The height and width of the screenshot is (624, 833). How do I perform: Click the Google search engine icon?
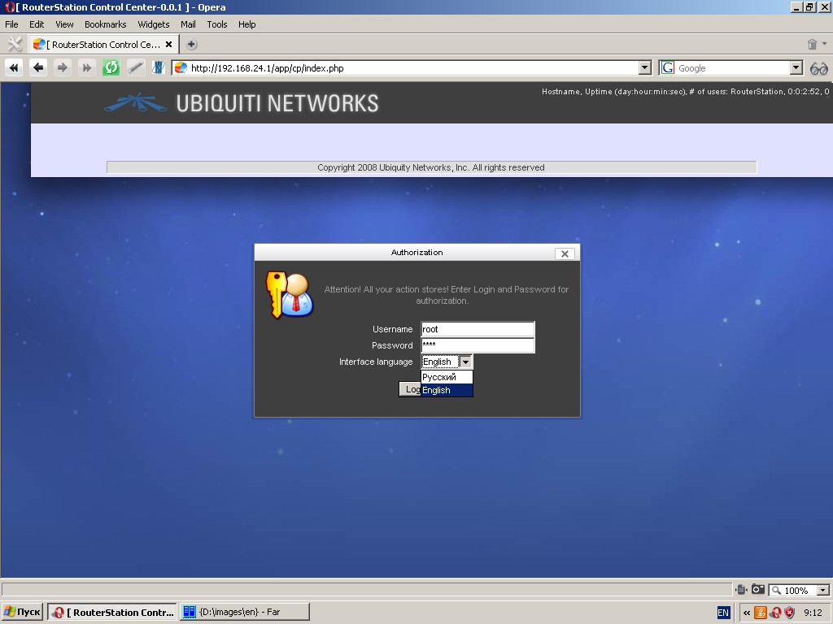tap(668, 68)
